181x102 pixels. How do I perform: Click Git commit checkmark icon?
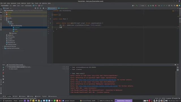pos(164,6)
